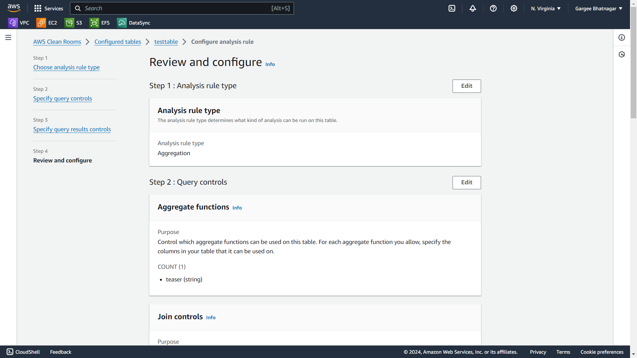Open the Gargee Bhatnagar account dropdown

(x=599, y=9)
